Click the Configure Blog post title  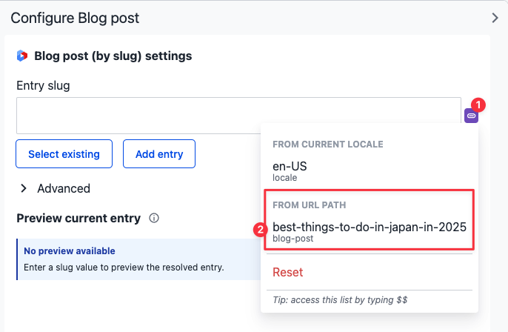pyautogui.click(x=75, y=18)
